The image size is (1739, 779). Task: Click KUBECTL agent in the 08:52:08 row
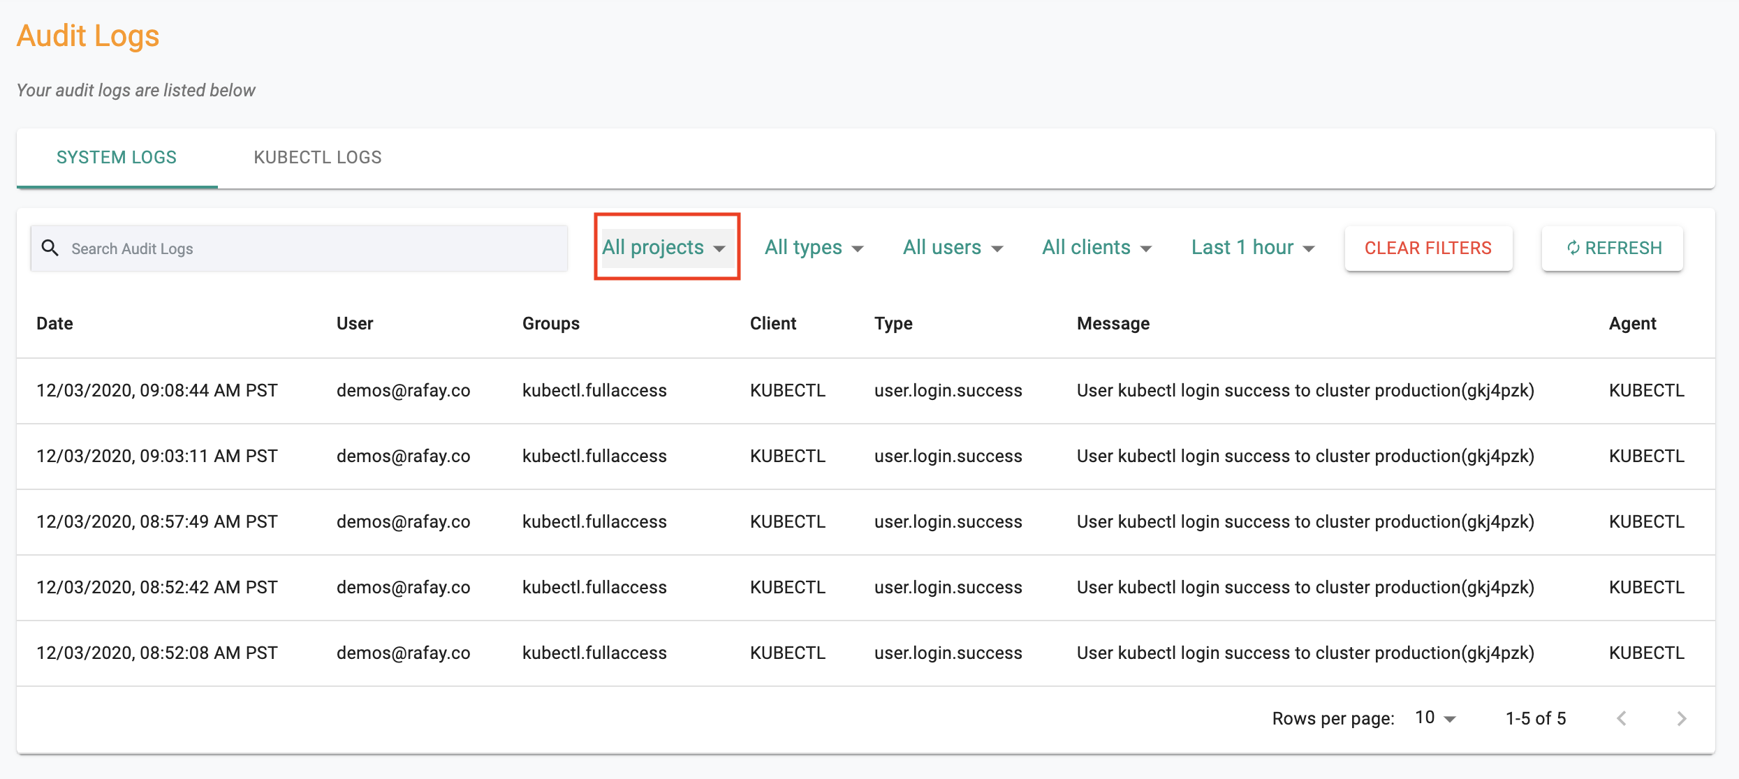(x=1647, y=653)
